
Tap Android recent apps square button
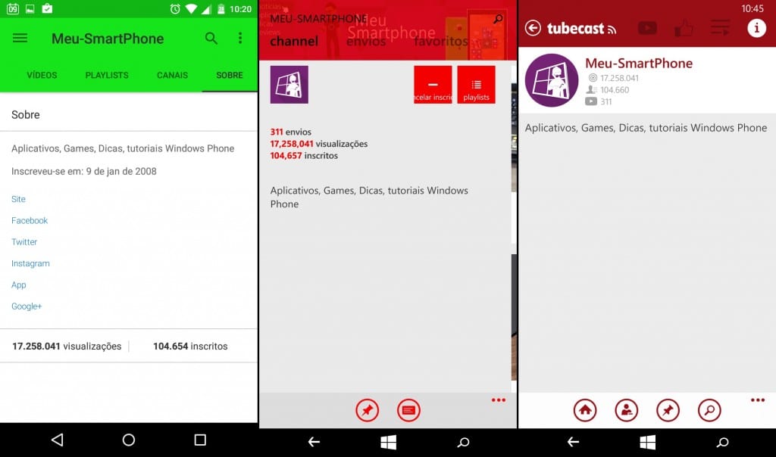(x=200, y=440)
